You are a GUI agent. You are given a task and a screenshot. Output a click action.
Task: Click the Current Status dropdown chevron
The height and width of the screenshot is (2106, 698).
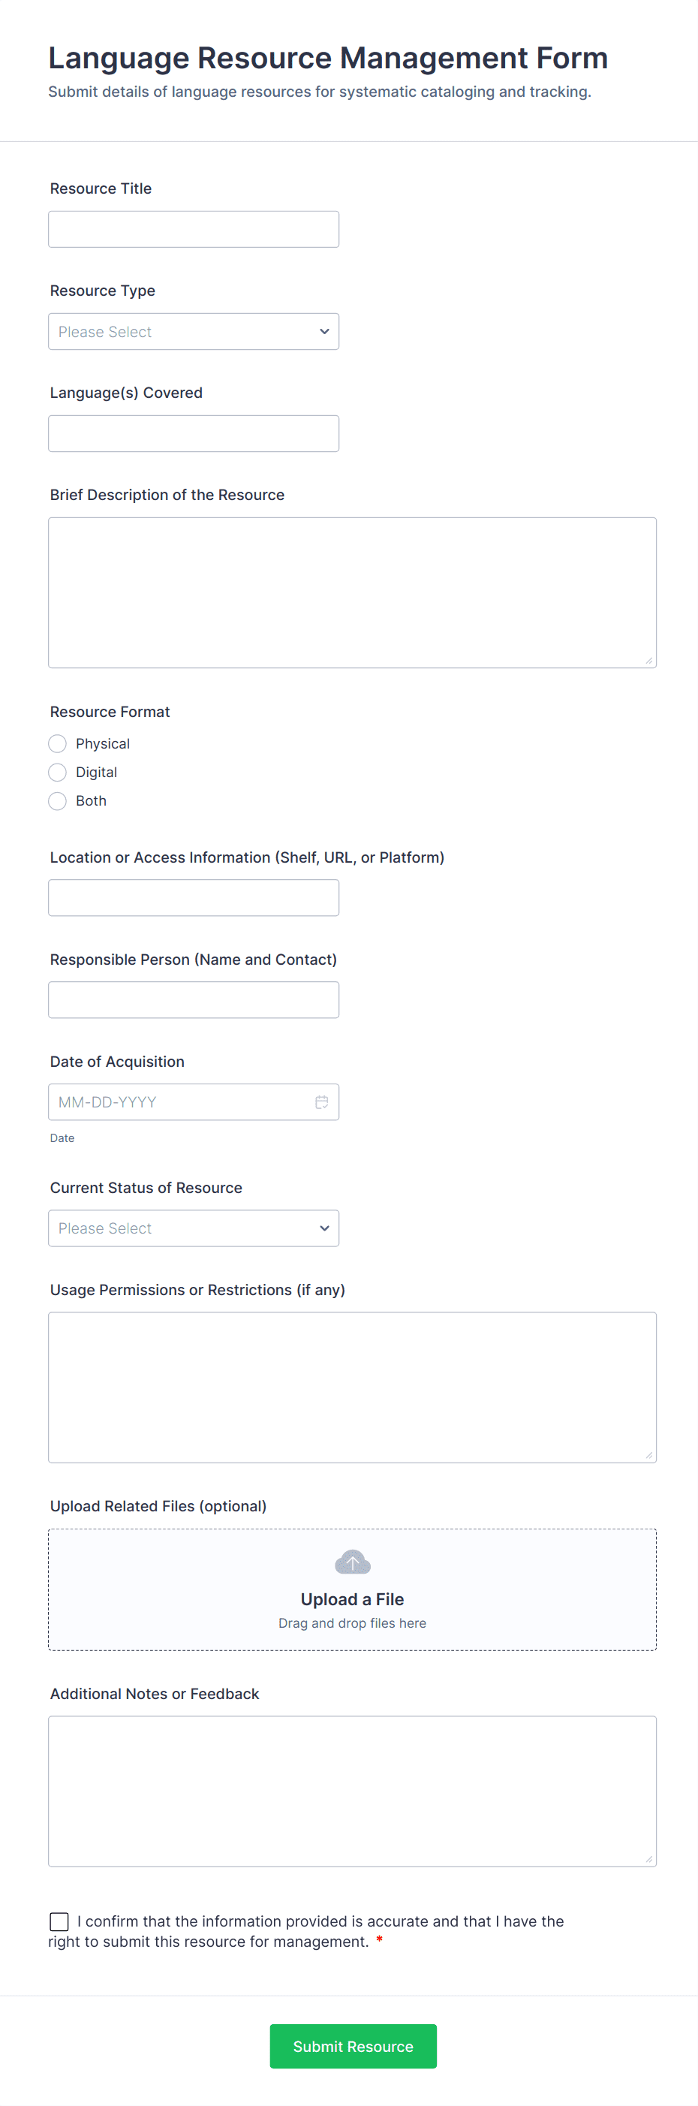[322, 1228]
